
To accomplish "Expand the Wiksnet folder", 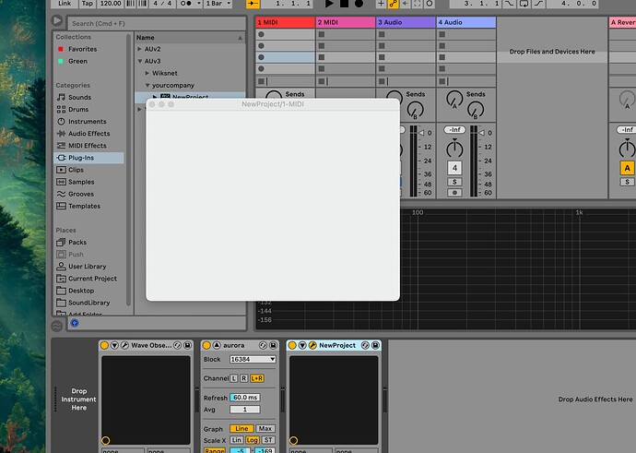I will pos(147,73).
